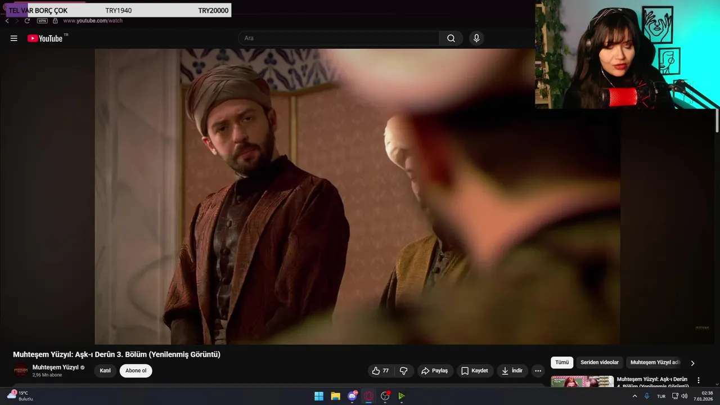Download the video using İndir
This screenshot has width=720, height=405.
coord(512,371)
